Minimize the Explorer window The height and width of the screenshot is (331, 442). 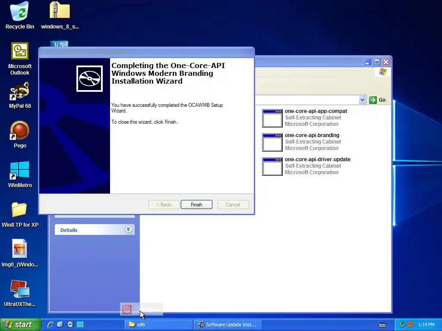(367, 62)
